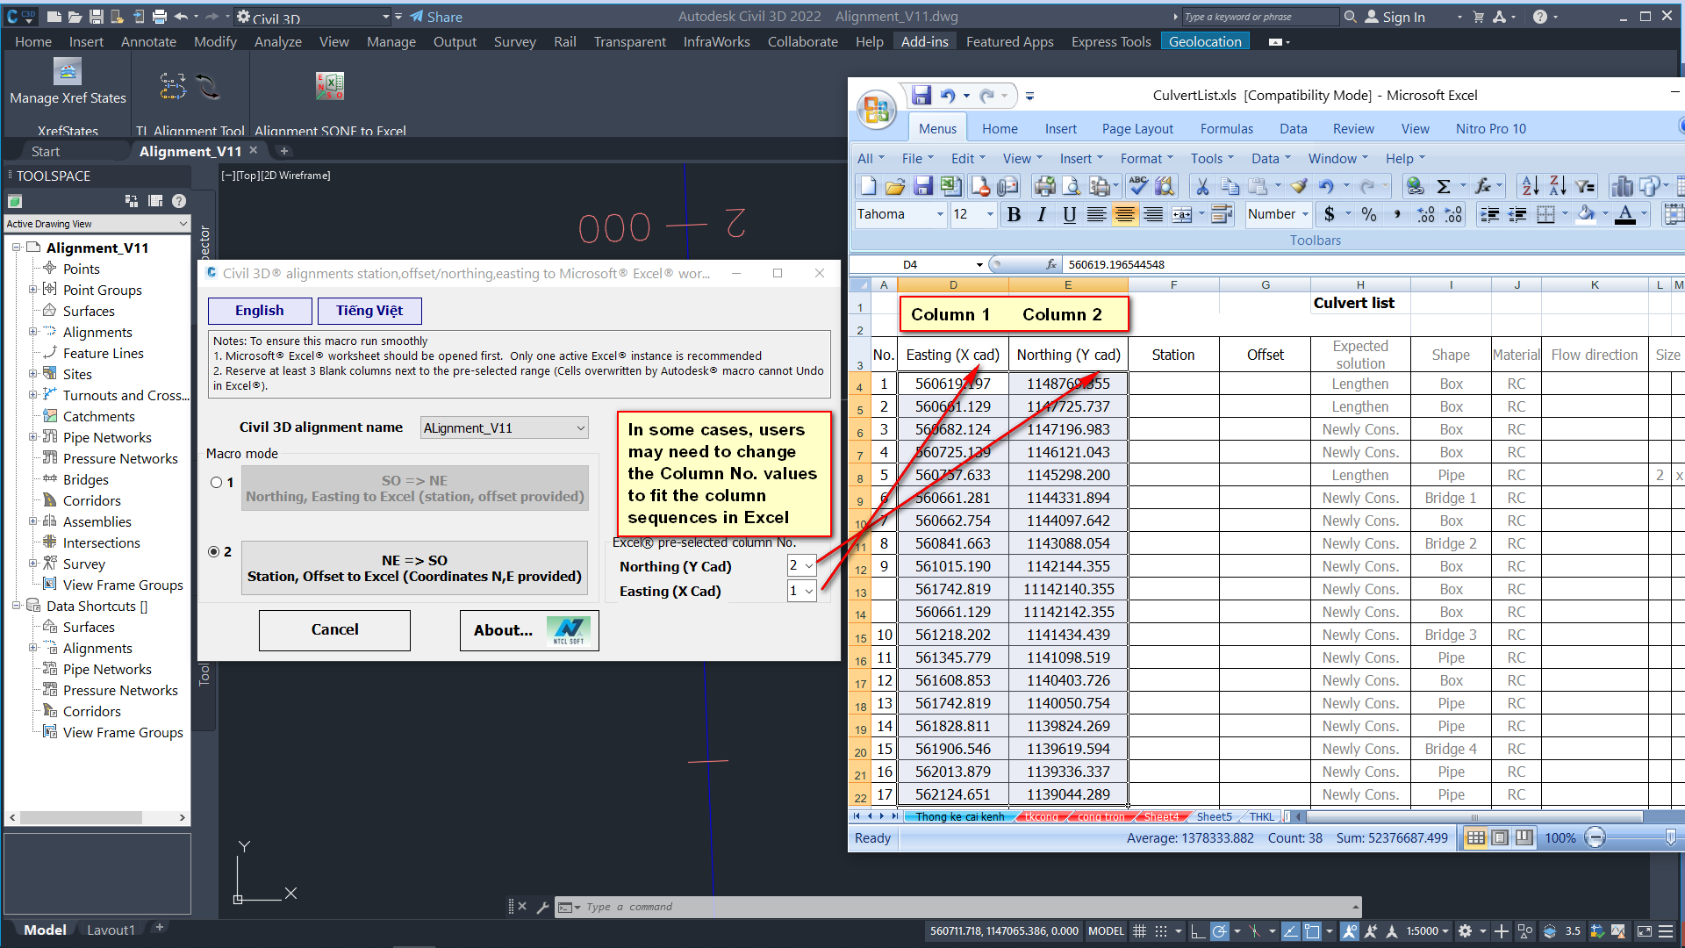Screen dimensions: 1685x948
Task: Click the Cancel button in macro dialog
Action: pyautogui.click(x=334, y=630)
